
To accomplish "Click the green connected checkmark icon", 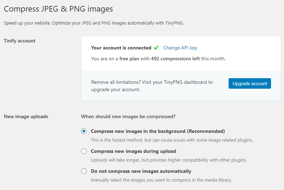I will [x=156, y=48].
